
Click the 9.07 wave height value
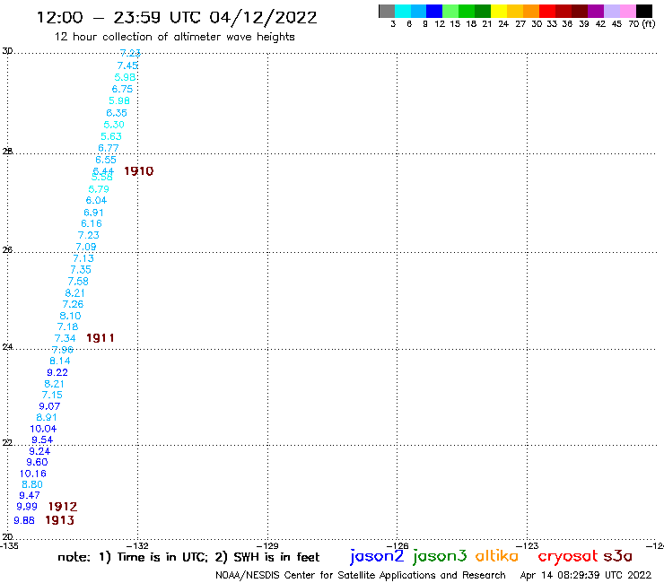pyautogui.click(x=49, y=406)
